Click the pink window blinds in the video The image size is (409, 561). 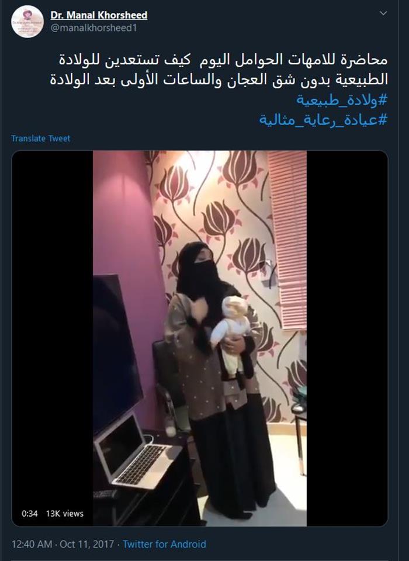pyautogui.click(x=287, y=240)
